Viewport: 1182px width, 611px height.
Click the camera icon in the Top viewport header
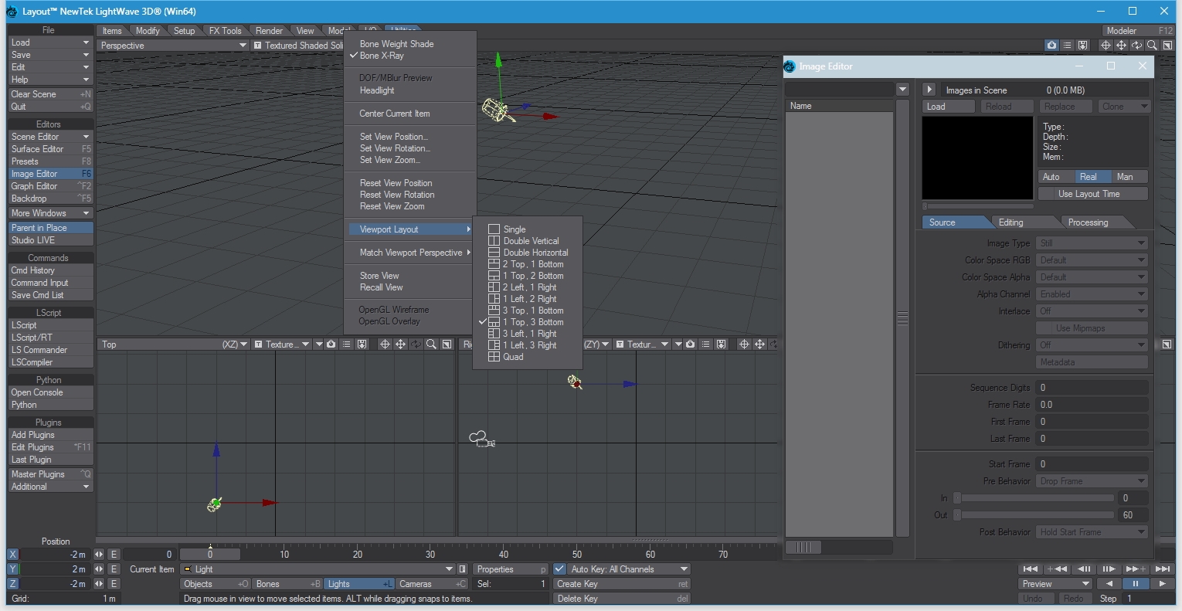[331, 345]
